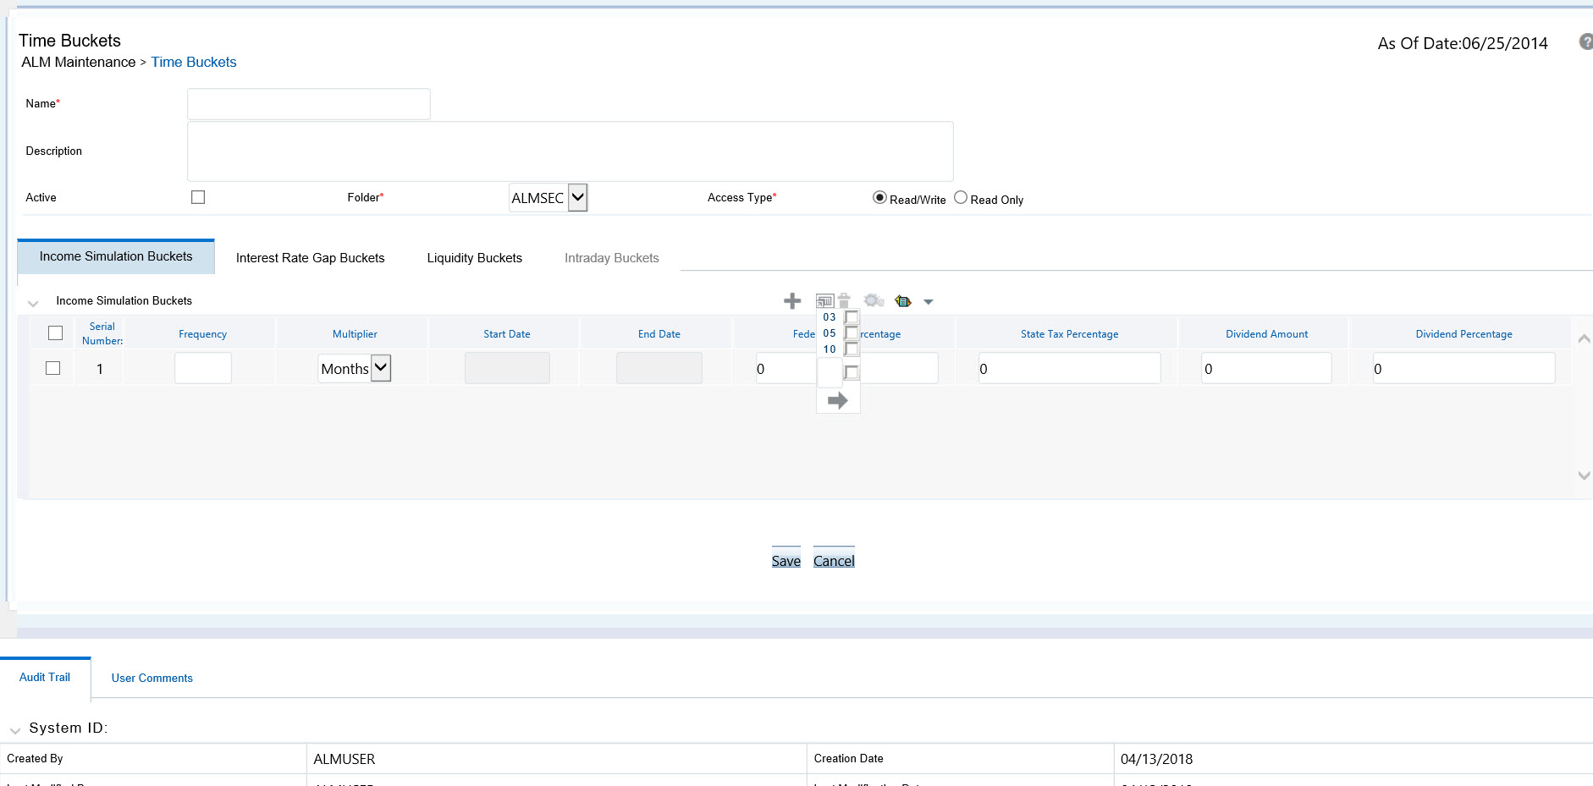This screenshot has width=1593, height=786.
Task: Switch to the Liquidity Buckets tab
Action: point(474,257)
